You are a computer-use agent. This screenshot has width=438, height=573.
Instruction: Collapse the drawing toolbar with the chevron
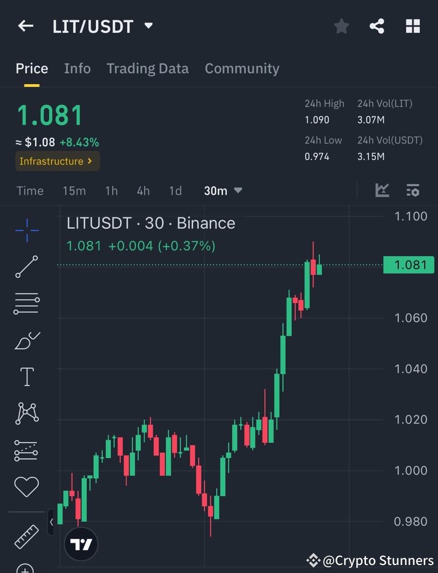tap(51, 522)
